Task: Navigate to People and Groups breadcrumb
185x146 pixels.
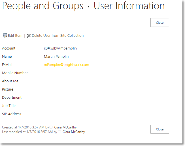Action: coord(43,6)
